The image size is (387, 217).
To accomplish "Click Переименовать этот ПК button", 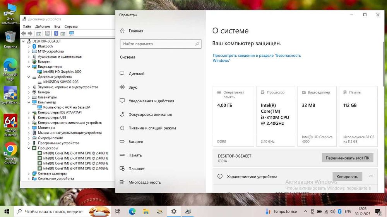I will [347, 158].
